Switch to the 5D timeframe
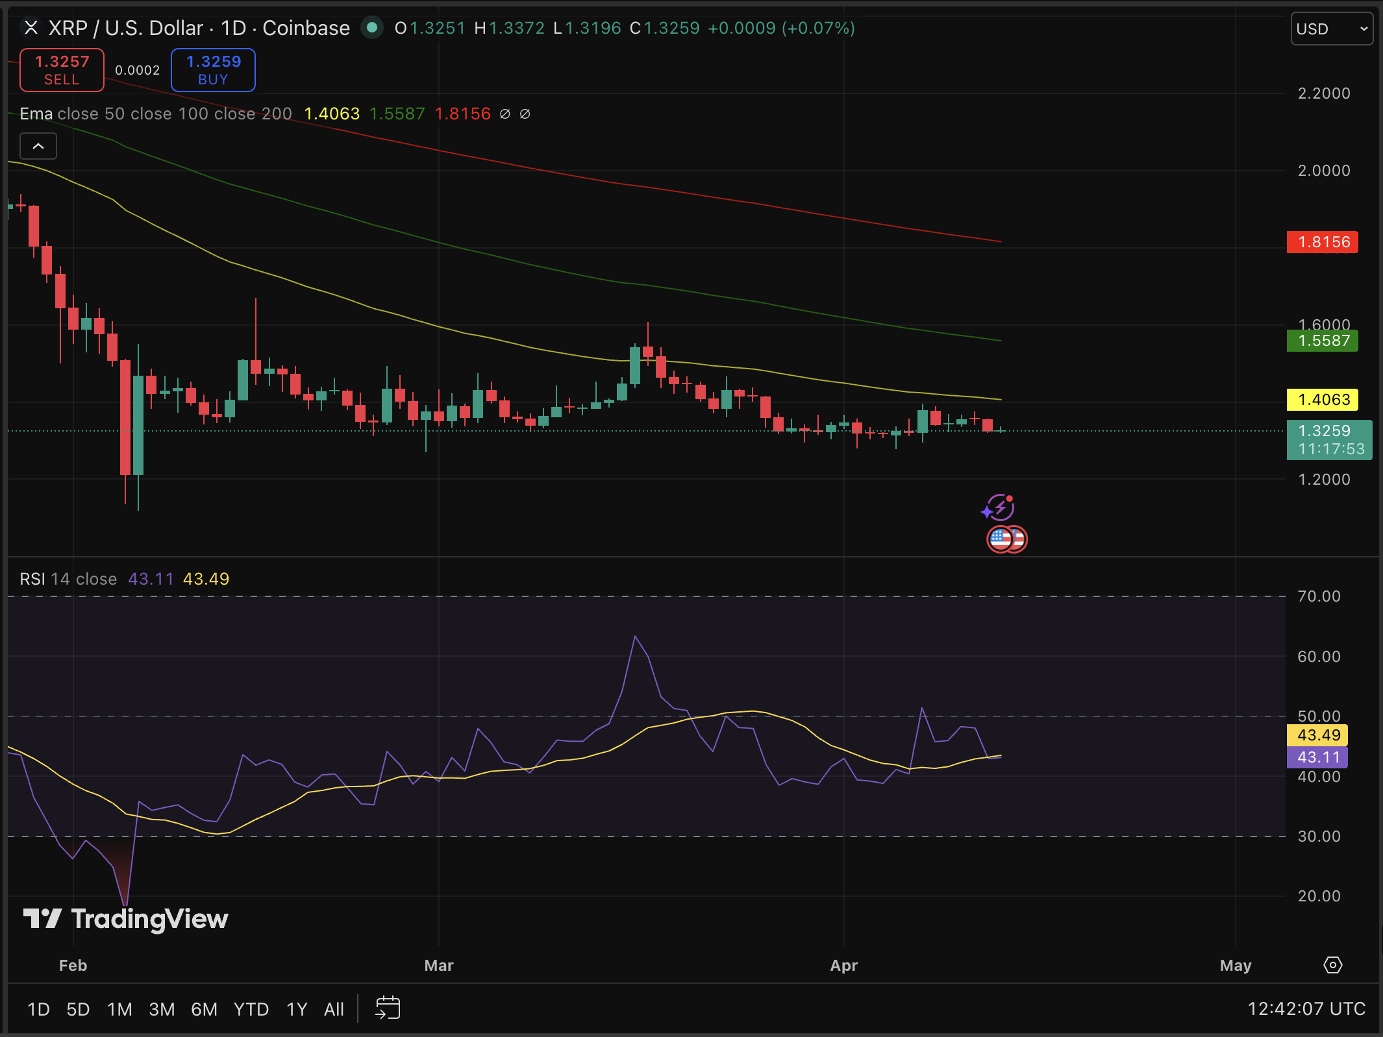The width and height of the screenshot is (1383, 1037). [x=78, y=1009]
